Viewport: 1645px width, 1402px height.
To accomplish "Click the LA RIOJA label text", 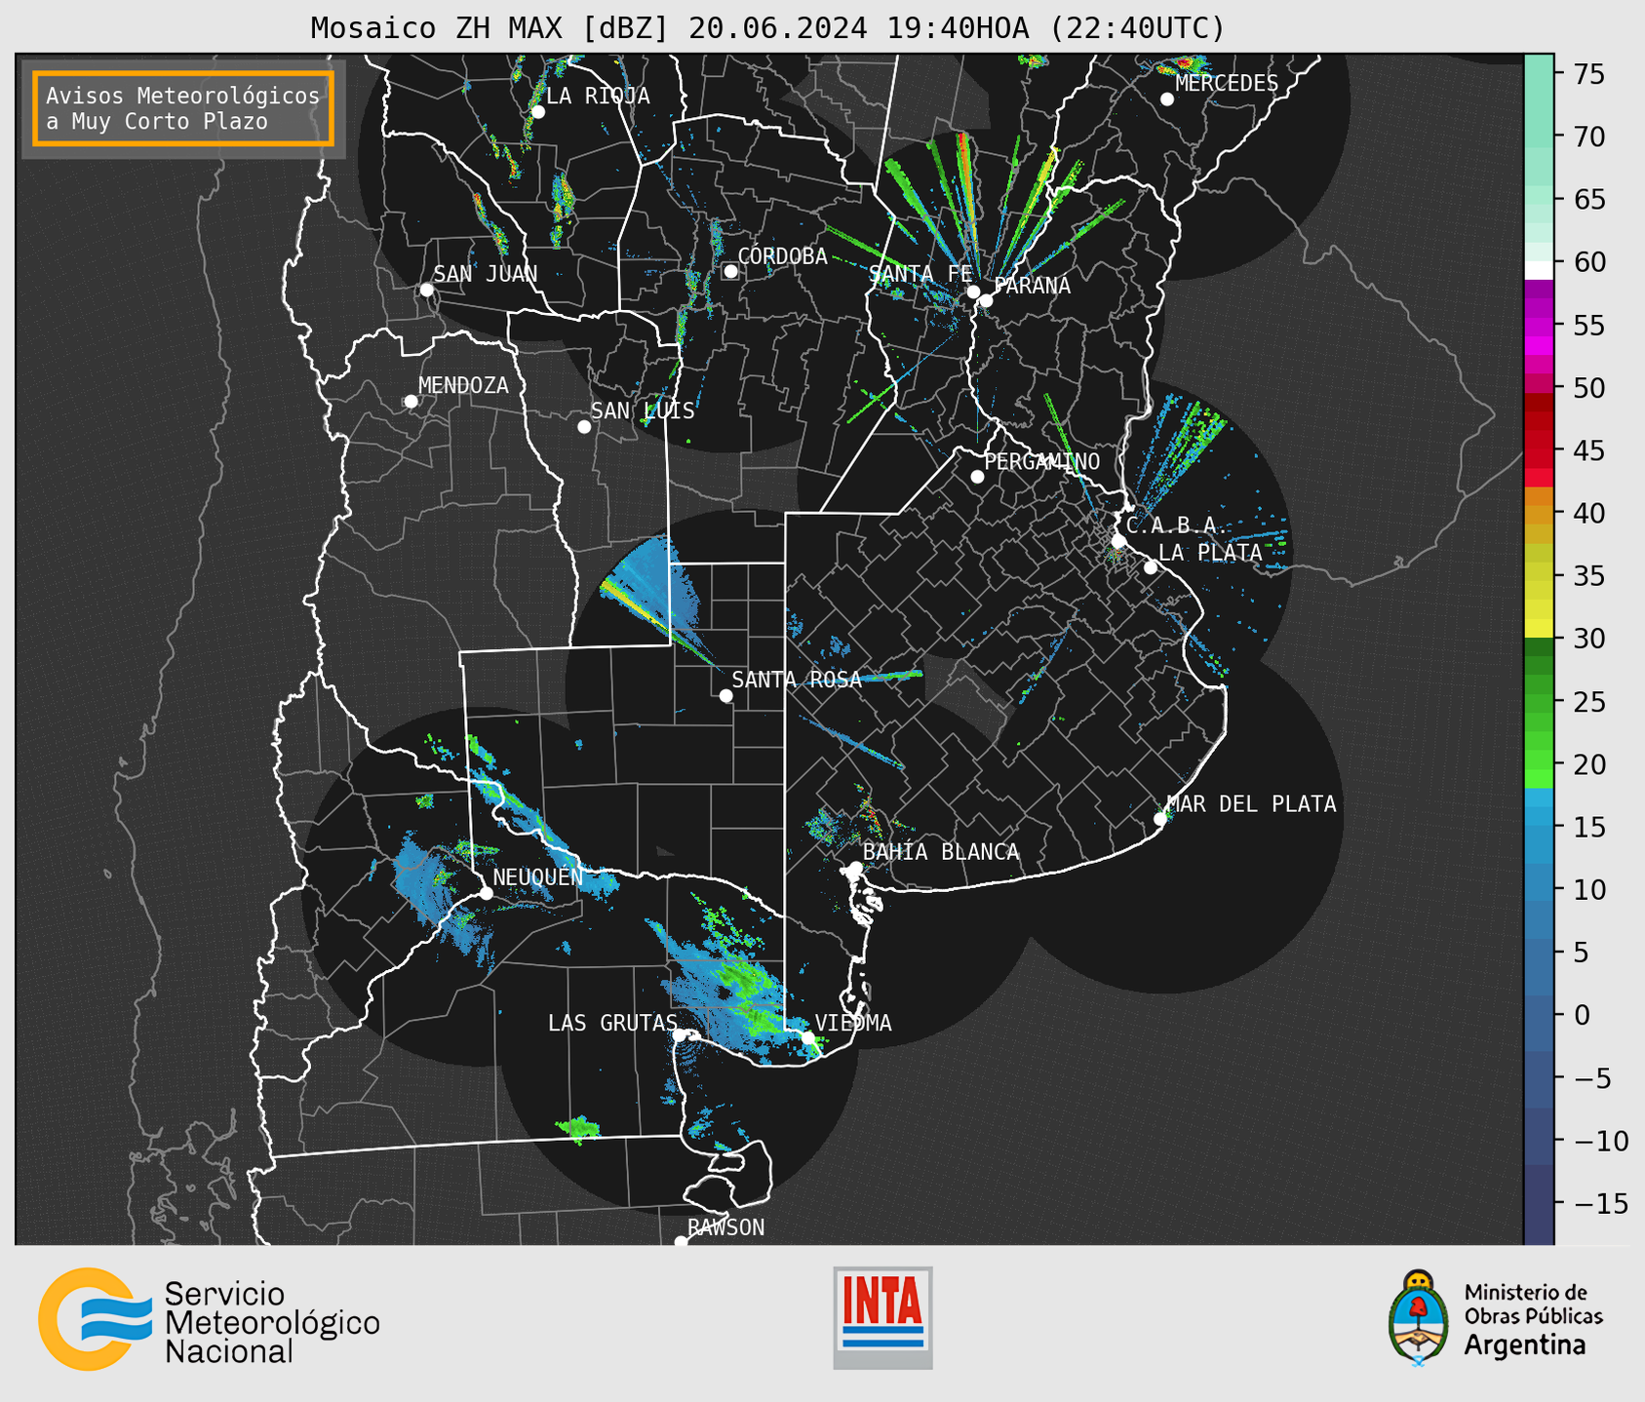I will pos(598,96).
